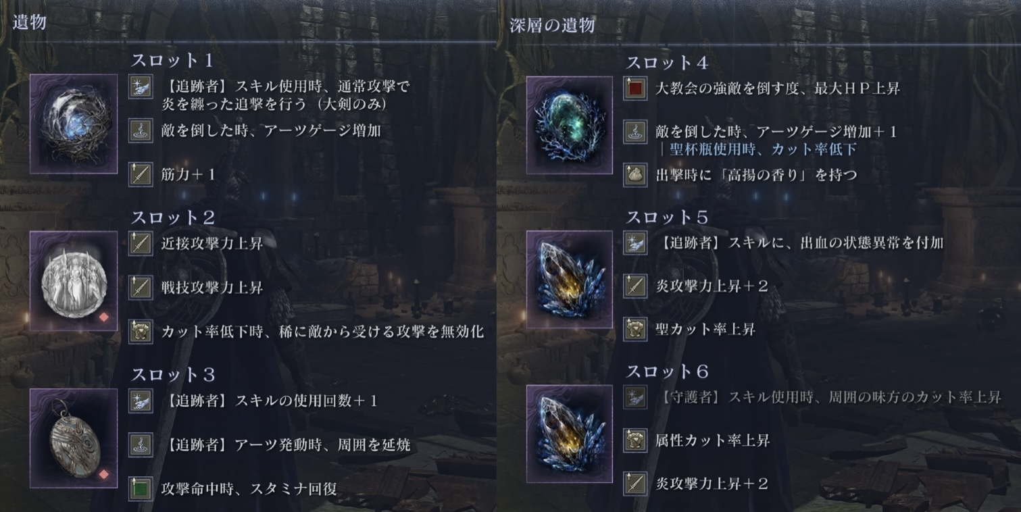The height and width of the screenshot is (512, 1021).
Task: Click the sword icon next to 筋力+1
Action: [x=141, y=175]
